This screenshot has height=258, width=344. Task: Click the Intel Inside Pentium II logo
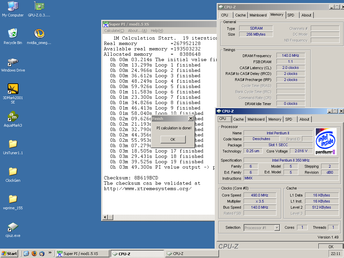coord(326,141)
